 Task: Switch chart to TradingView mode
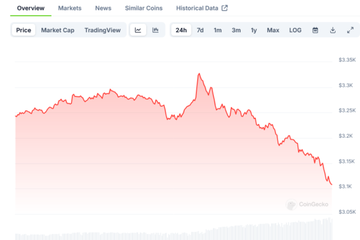coord(103,30)
